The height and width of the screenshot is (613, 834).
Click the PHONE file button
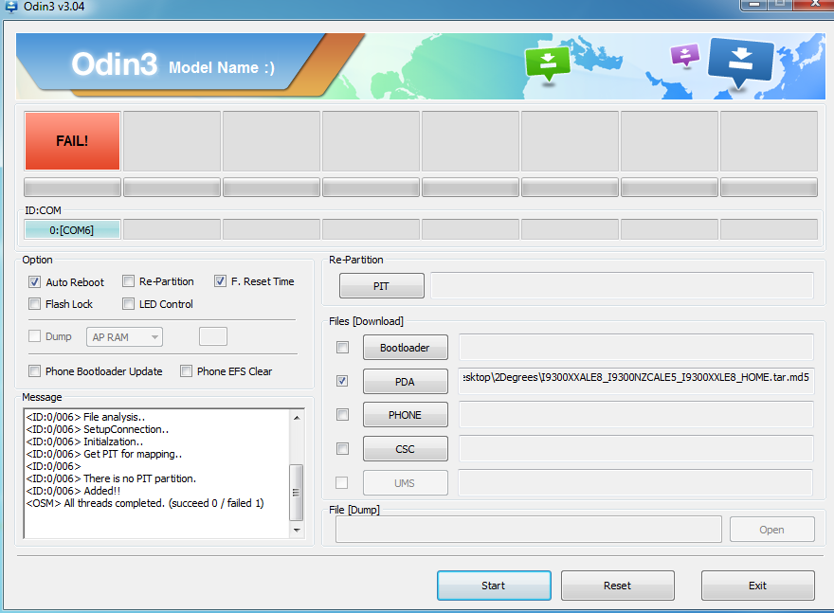406,415
